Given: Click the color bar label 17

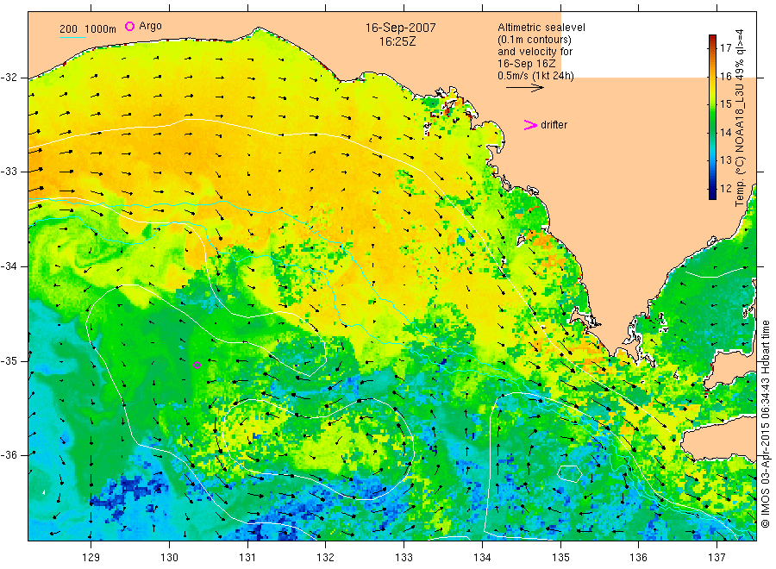Looking at the screenshot, I should (x=725, y=48).
